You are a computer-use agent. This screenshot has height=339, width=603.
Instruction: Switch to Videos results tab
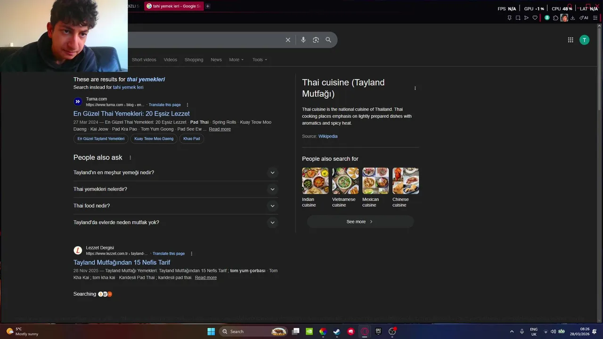(x=171, y=60)
